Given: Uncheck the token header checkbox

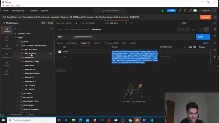Looking at the screenshot, I should [x=60, y=52].
